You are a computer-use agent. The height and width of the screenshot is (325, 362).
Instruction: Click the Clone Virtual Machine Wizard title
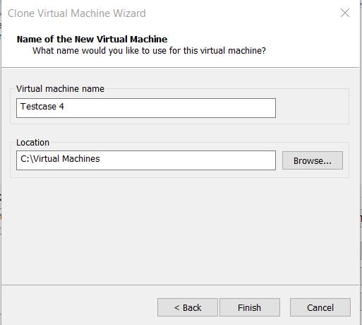(x=77, y=13)
